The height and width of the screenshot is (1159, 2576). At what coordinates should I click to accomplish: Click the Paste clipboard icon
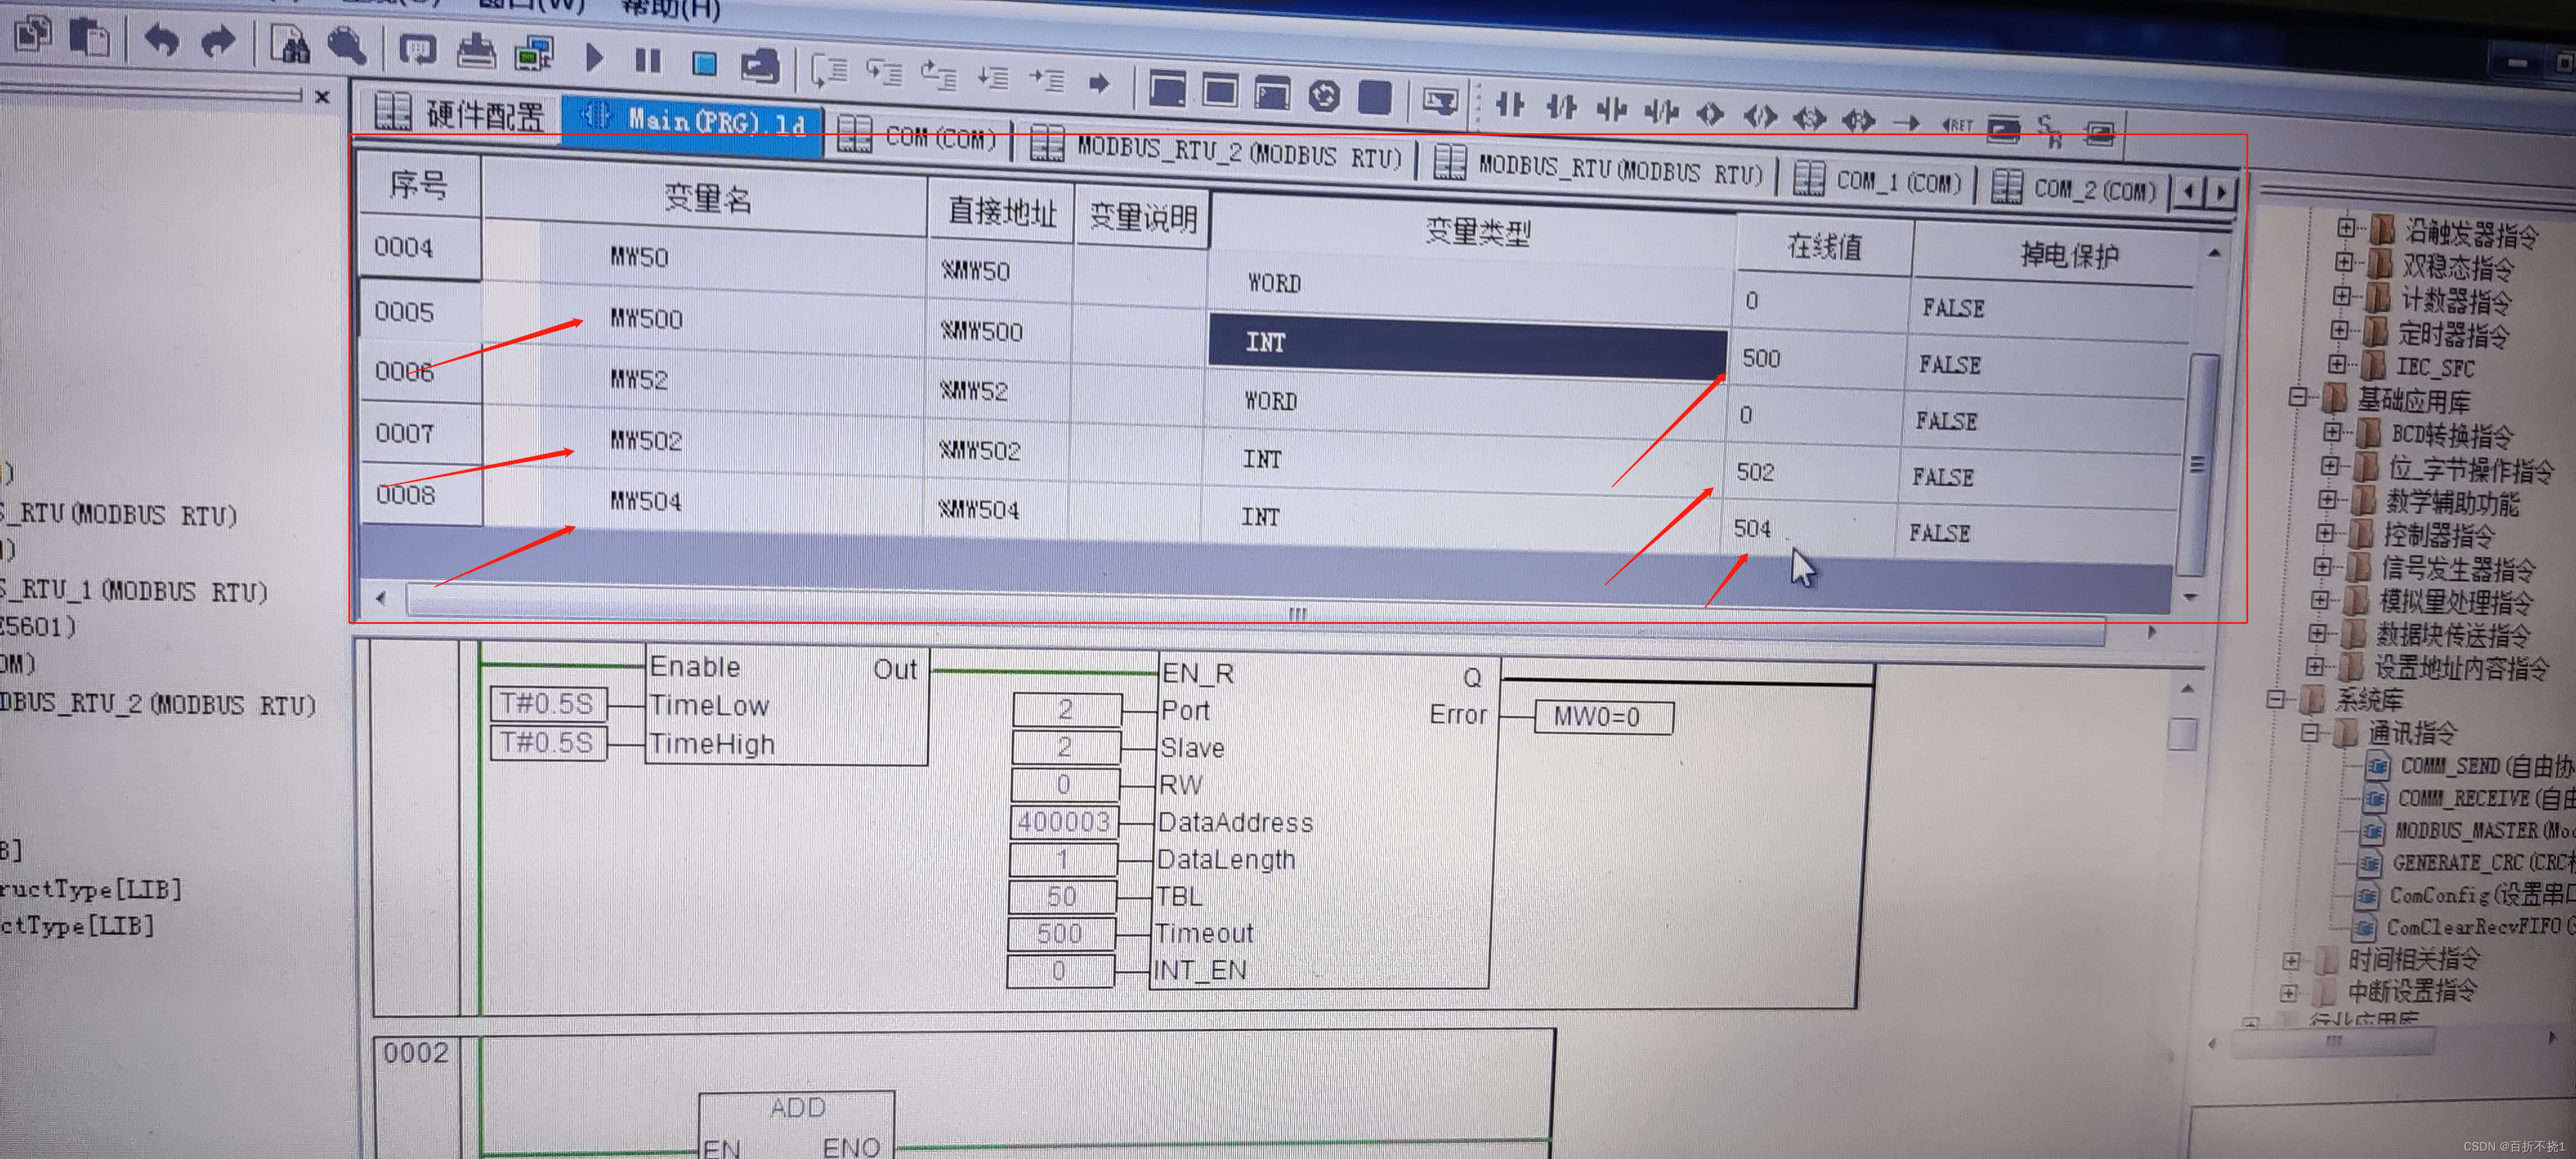point(89,38)
